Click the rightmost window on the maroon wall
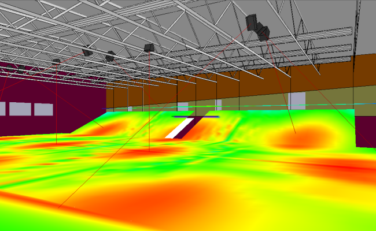Screen dimensions: 376x231 tap(43, 109)
